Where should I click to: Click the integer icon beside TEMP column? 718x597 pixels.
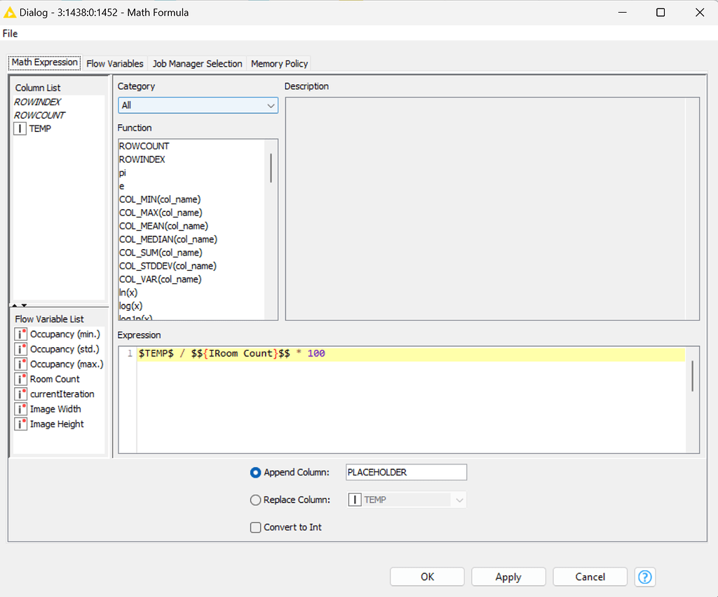click(x=20, y=128)
